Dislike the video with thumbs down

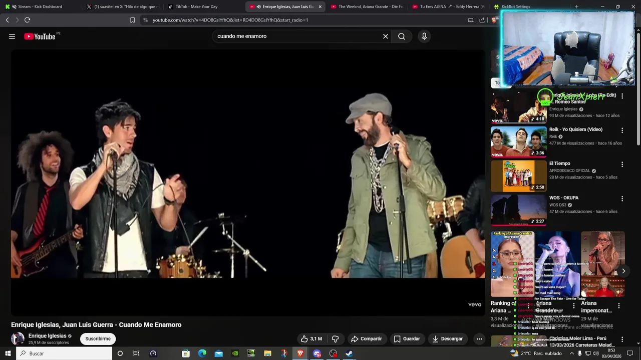pyautogui.click(x=335, y=339)
